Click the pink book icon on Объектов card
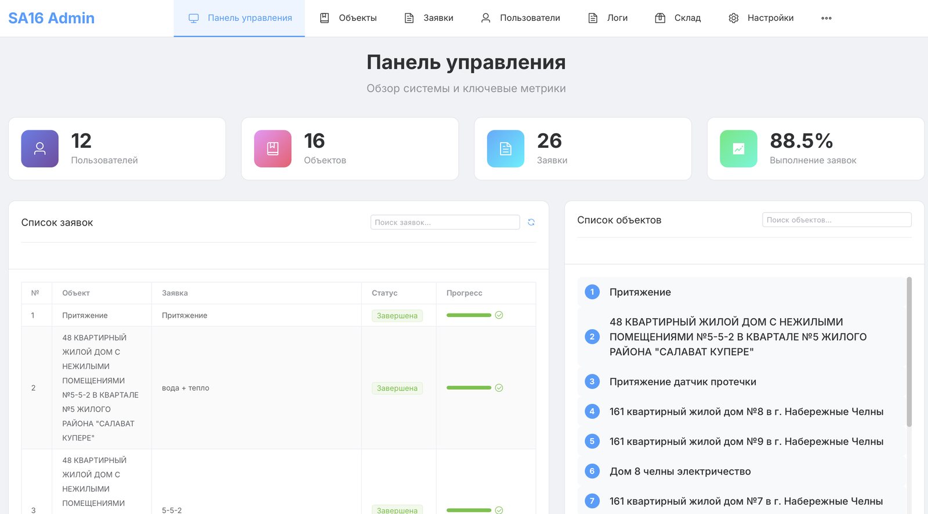 273,149
